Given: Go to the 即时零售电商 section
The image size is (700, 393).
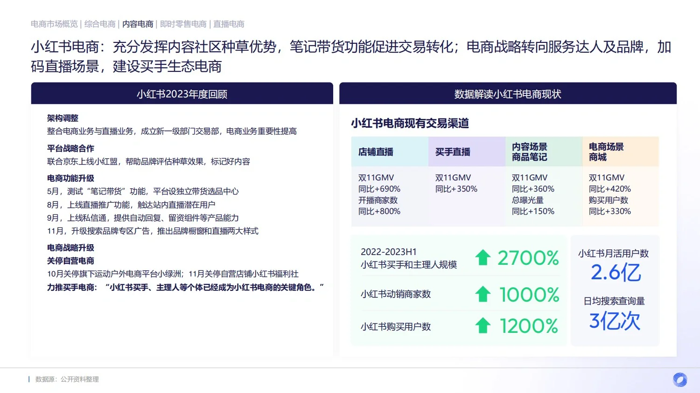Looking at the screenshot, I should click(x=183, y=24).
